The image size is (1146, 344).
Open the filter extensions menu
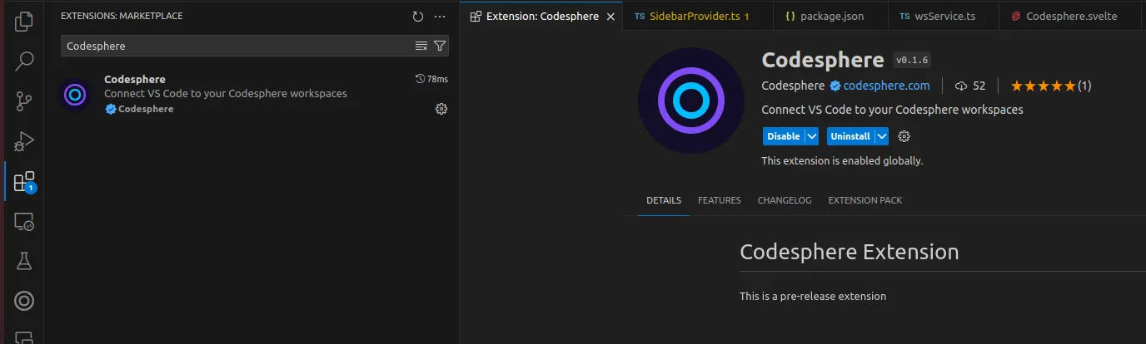(440, 46)
